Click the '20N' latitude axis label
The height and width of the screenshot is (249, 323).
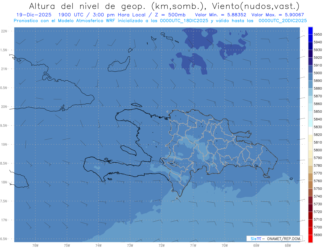[x=4, y=107]
